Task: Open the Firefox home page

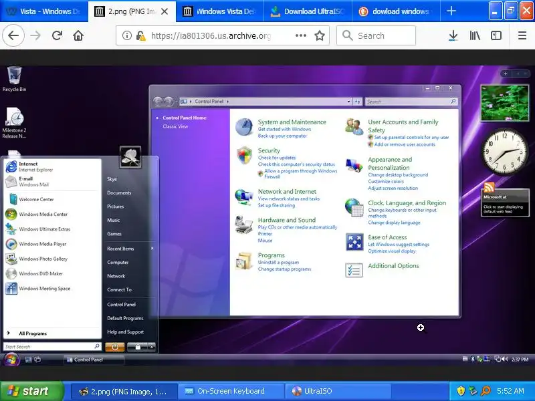Action: tap(78, 35)
